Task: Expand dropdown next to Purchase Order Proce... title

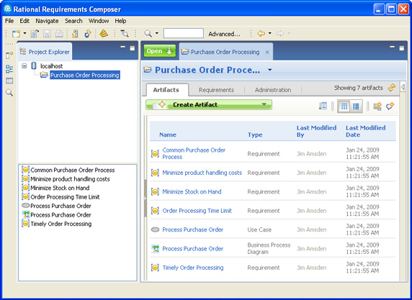Action: click(x=270, y=70)
